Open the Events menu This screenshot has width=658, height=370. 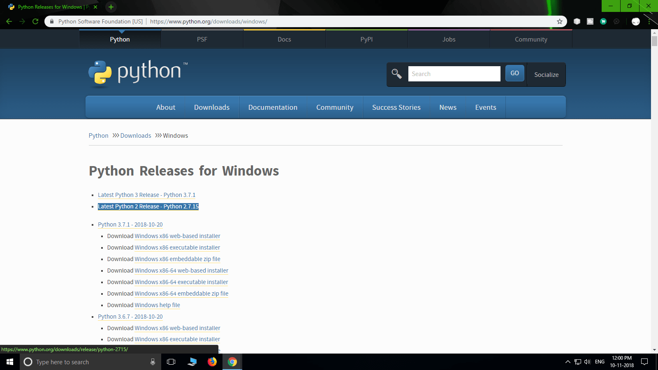(486, 107)
